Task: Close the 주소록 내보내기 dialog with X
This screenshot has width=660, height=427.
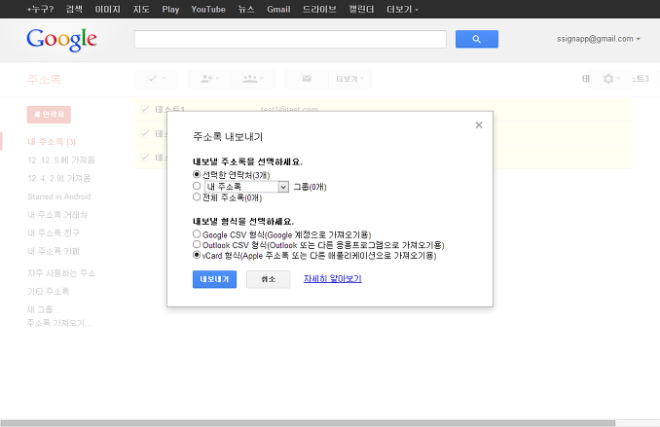Action: (479, 125)
